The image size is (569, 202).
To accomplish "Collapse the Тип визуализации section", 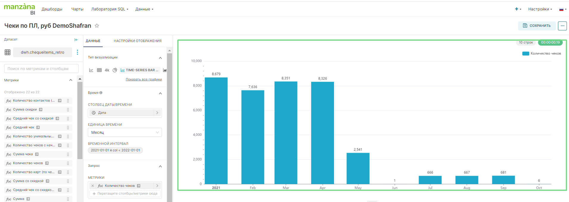I will click(x=160, y=58).
